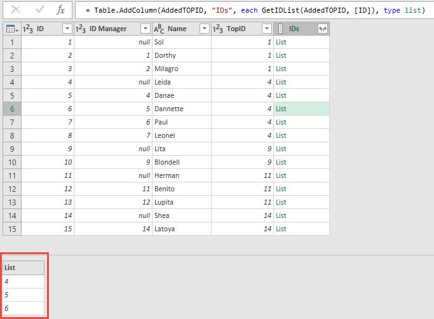Open the List link in Paul's row

pos(281,122)
